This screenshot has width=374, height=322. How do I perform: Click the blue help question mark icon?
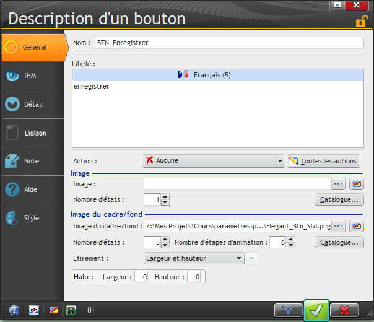14,310
